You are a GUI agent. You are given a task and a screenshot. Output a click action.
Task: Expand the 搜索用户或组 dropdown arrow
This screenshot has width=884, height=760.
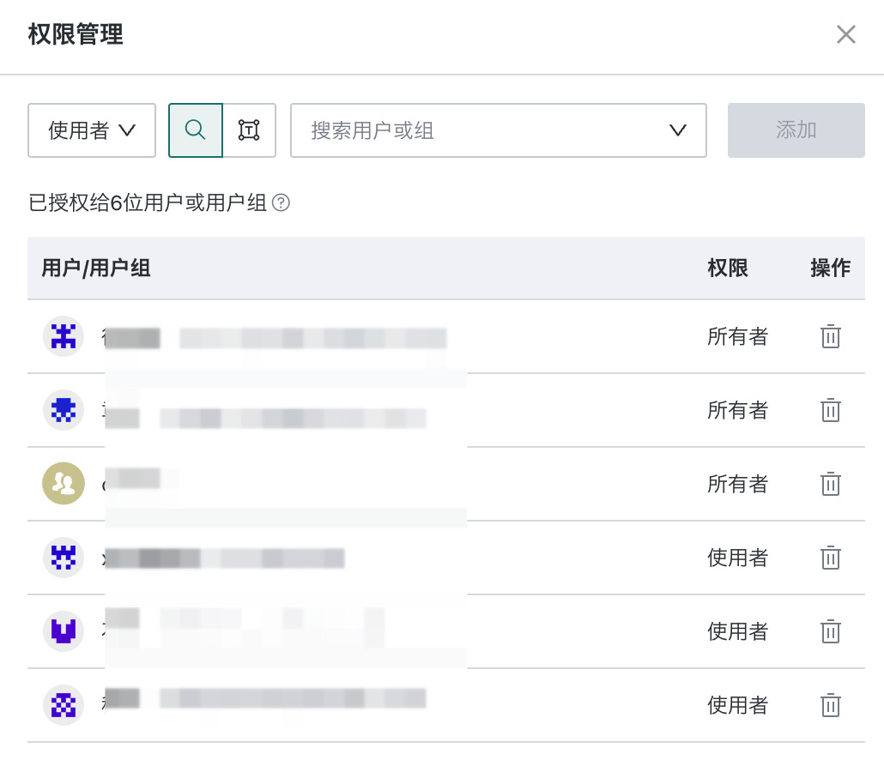pyautogui.click(x=677, y=130)
